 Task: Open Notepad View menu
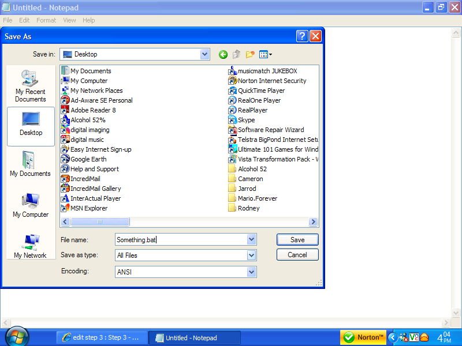coord(69,20)
